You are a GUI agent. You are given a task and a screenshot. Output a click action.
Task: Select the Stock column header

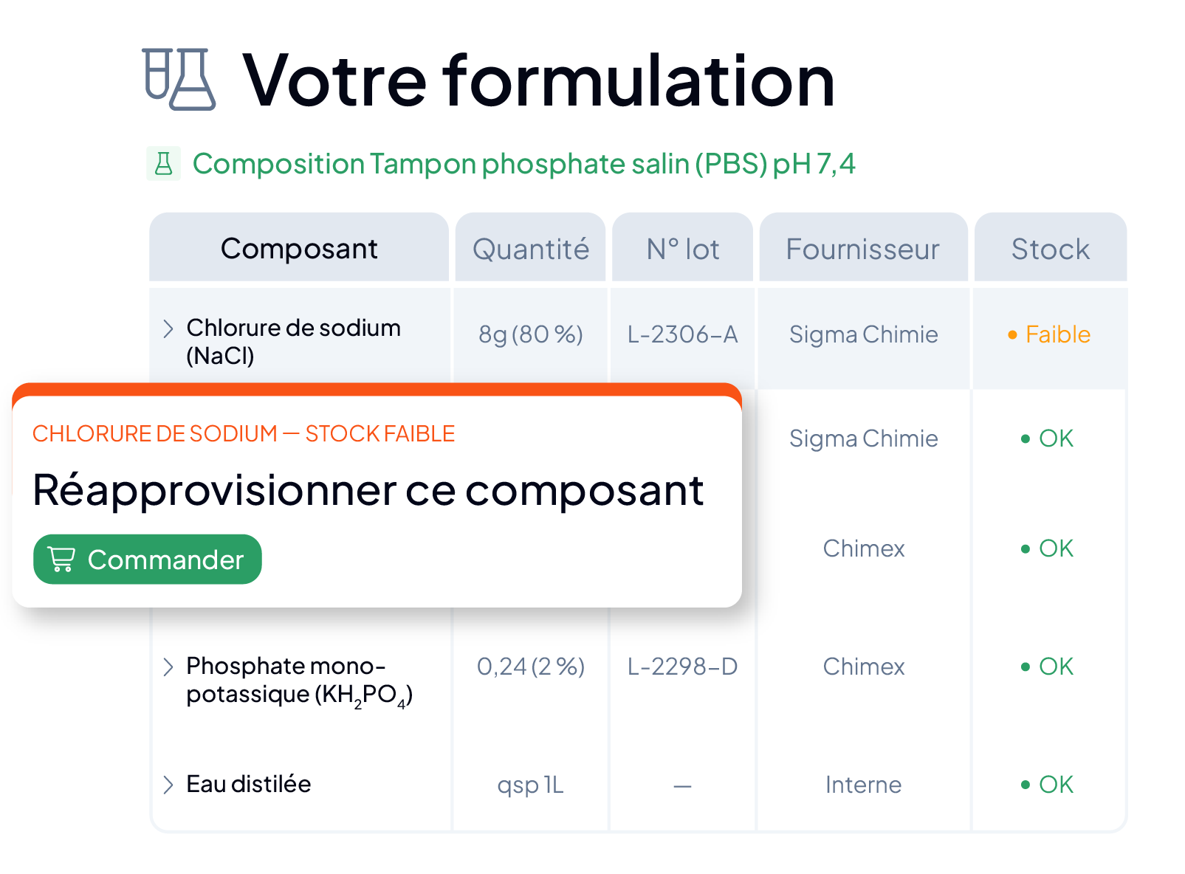pos(1051,249)
